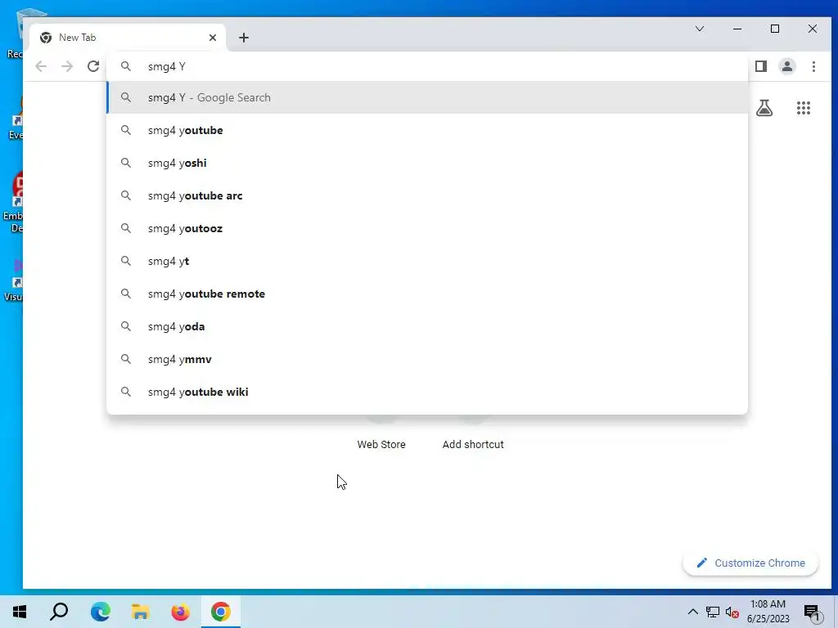Close the New Tab tab

click(x=213, y=38)
